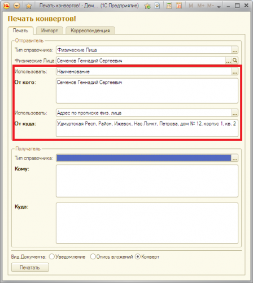
Task: Open the 1C main menu dropdown icon
Action: point(17,6)
